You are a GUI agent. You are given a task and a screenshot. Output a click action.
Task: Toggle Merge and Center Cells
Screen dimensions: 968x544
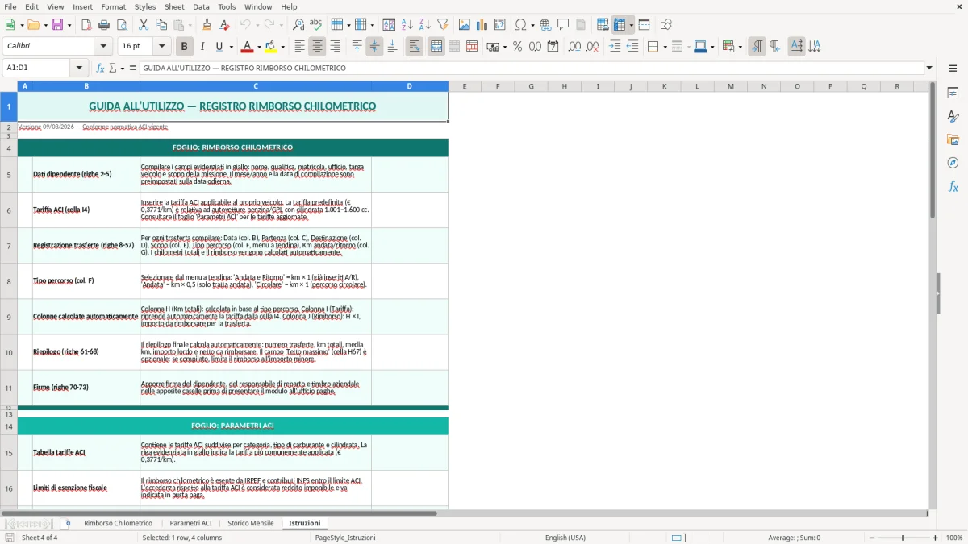[x=436, y=47]
